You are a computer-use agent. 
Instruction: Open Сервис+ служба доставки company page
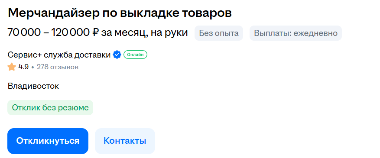[x=59, y=55]
